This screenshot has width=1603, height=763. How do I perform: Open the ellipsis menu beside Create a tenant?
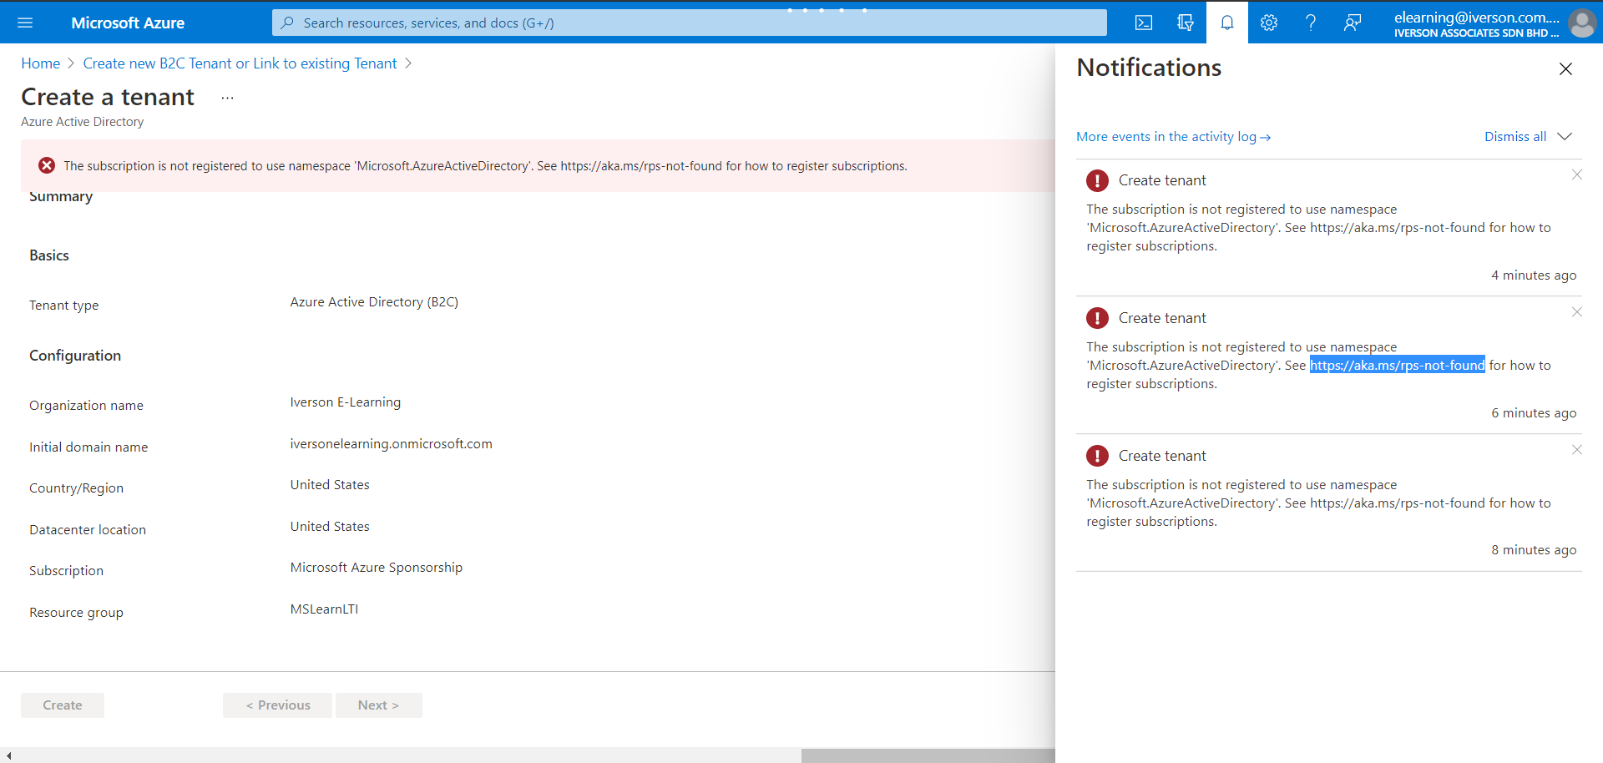pos(226,98)
